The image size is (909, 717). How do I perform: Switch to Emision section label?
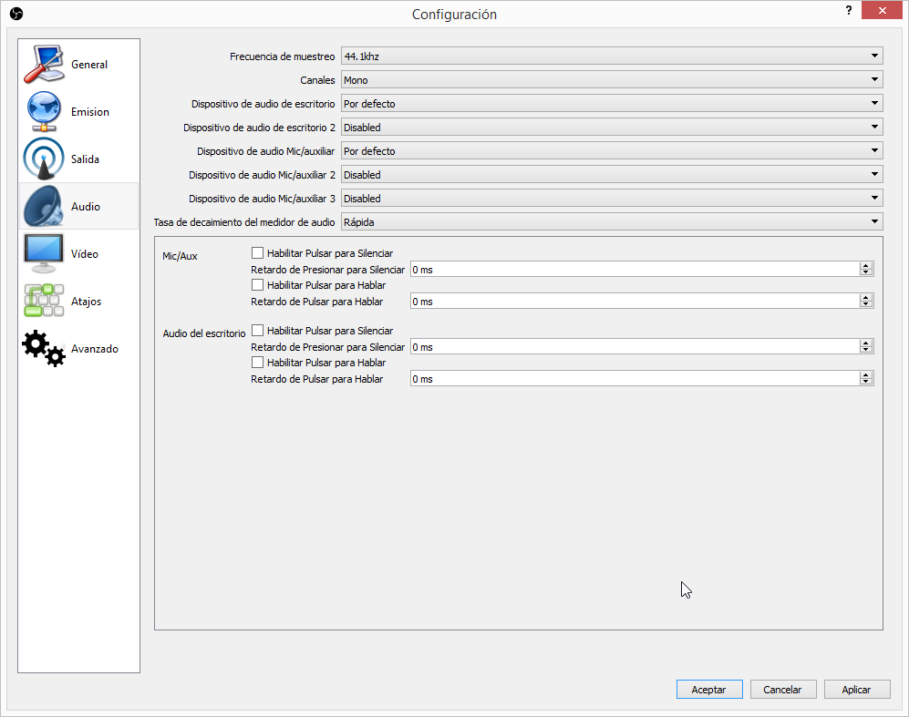[x=90, y=112]
